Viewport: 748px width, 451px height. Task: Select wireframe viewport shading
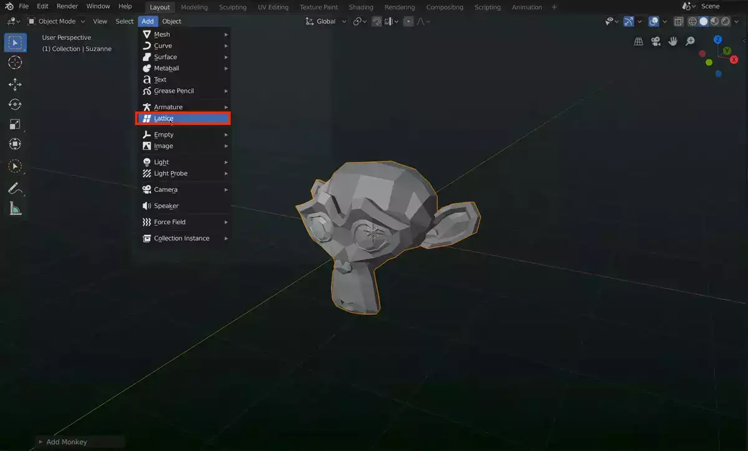pyautogui.click(x=693, y=21)
